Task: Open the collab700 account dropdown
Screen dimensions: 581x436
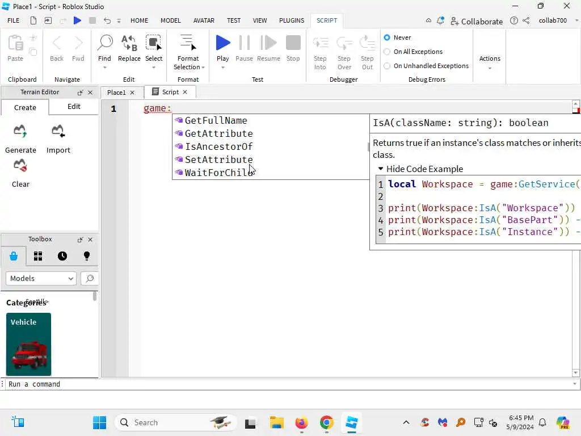Action: click(x=576, y=21)
